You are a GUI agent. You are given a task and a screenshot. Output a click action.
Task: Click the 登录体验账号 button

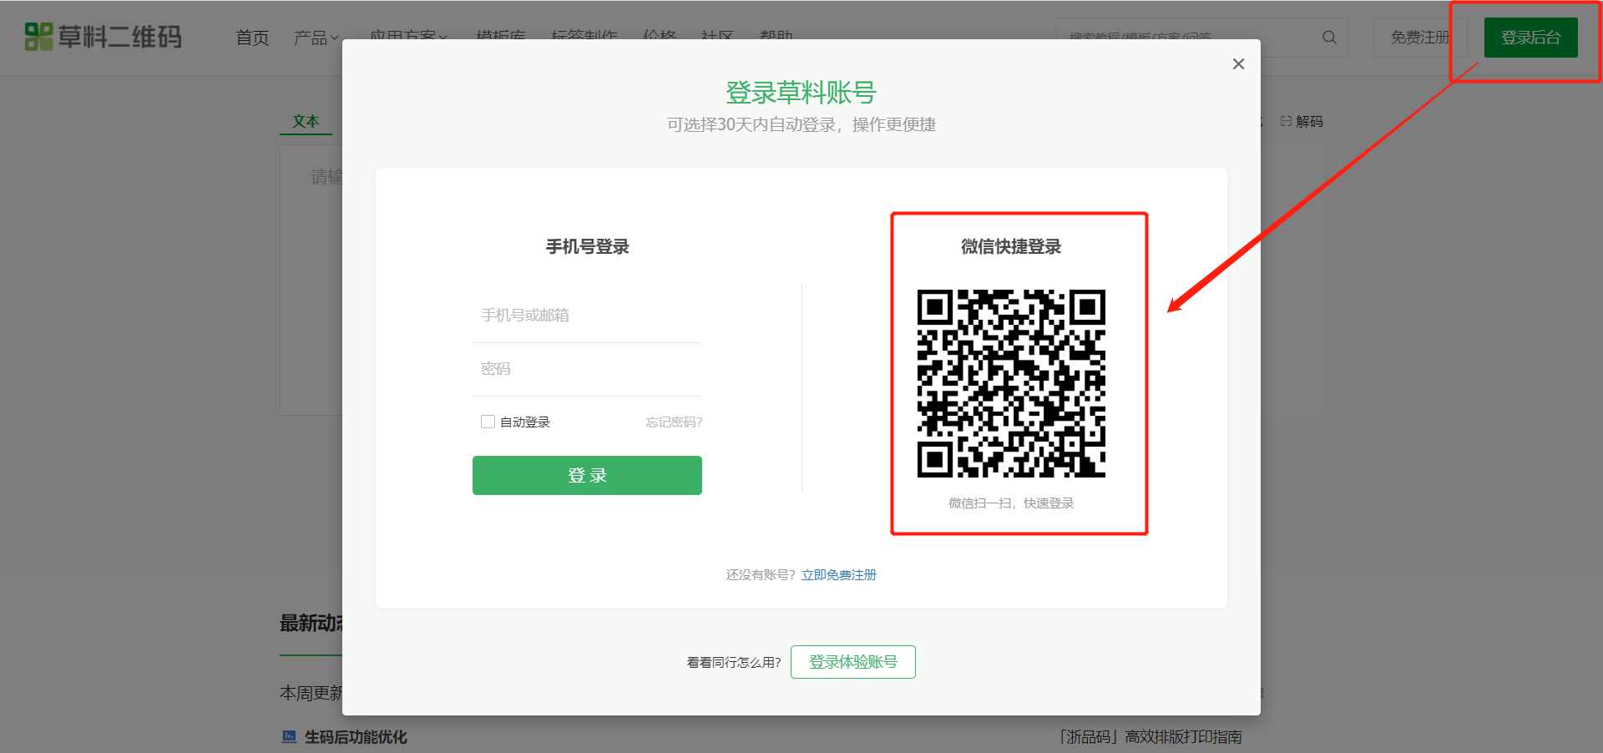pyautogui.click(x=852, y=662)
